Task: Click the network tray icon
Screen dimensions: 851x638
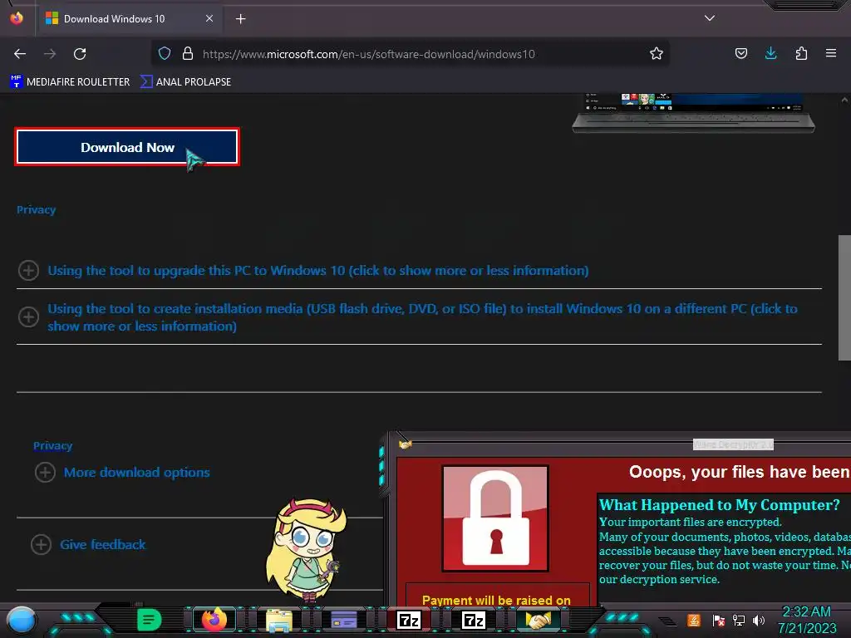Action: (x=739, y=621)
